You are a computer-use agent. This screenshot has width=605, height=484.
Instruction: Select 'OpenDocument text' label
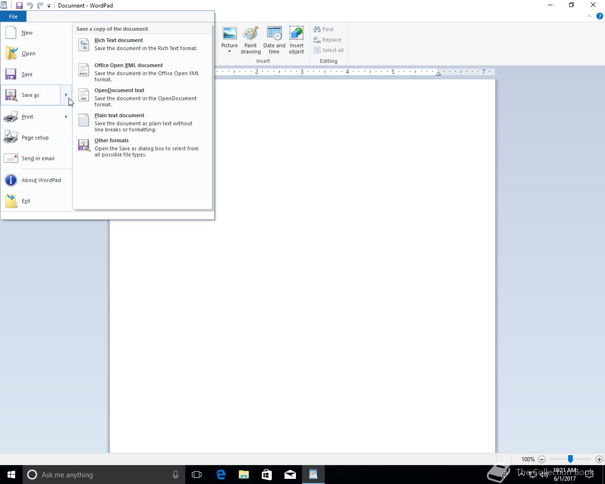pos(120,90)
